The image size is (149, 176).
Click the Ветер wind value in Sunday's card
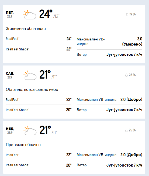coord(124,165)
